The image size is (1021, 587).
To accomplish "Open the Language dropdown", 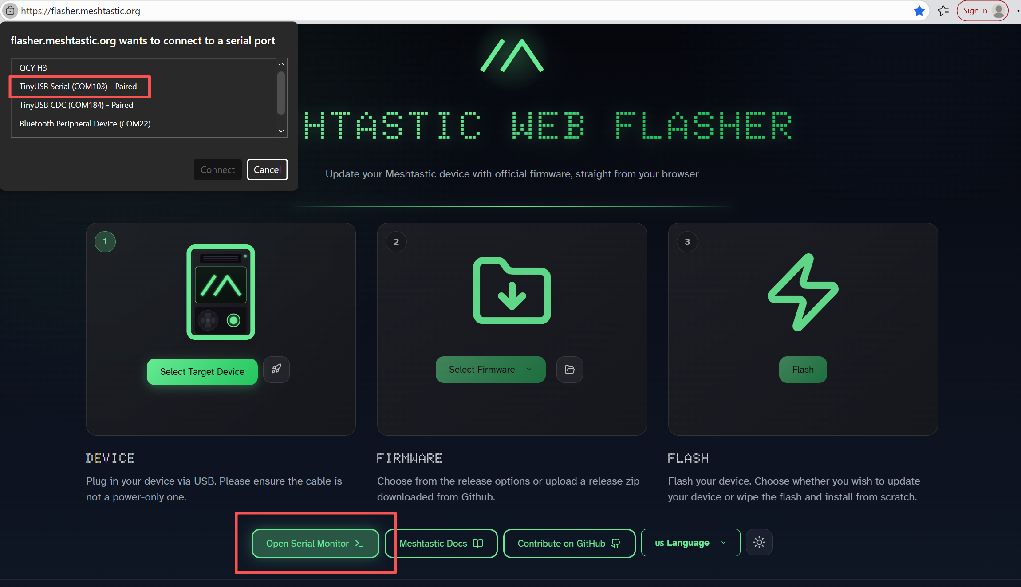I will (690, 543).
